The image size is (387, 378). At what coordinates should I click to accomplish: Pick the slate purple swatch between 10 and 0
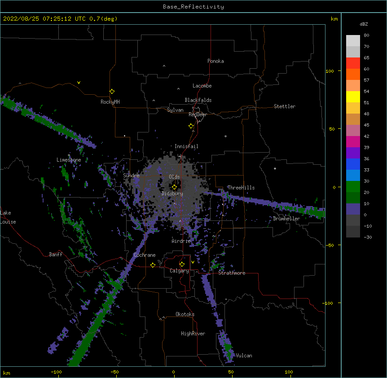pyautogui.click(x=353, y=209)
